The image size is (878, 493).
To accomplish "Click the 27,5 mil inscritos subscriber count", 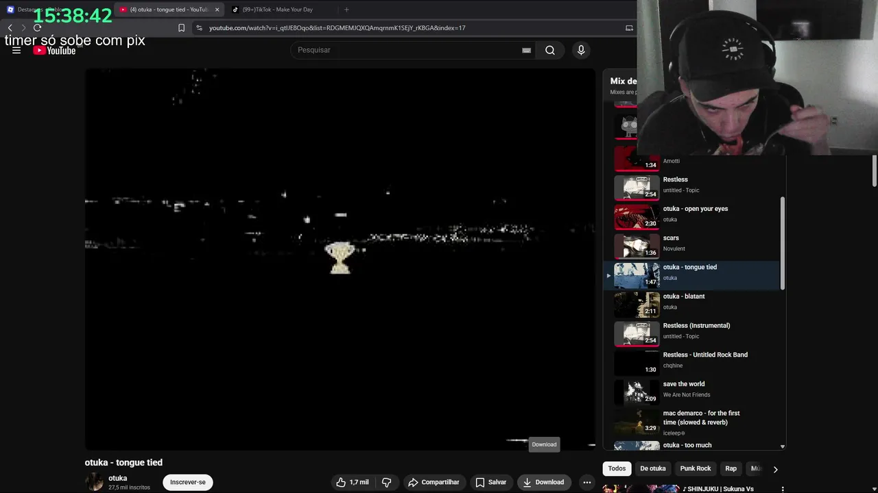I will click(x=129, y=488).
